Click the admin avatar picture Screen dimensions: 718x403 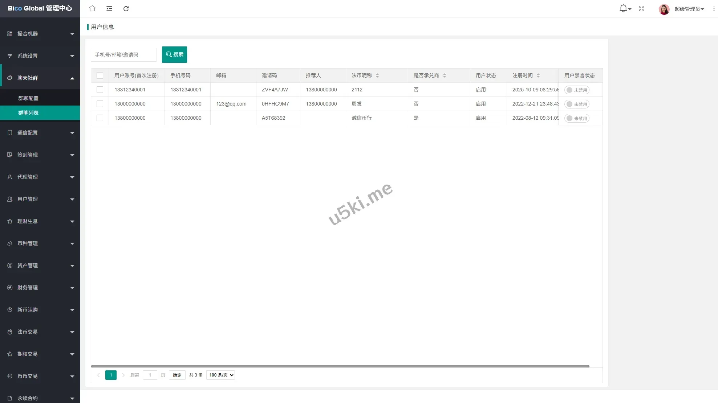point(664,9)
